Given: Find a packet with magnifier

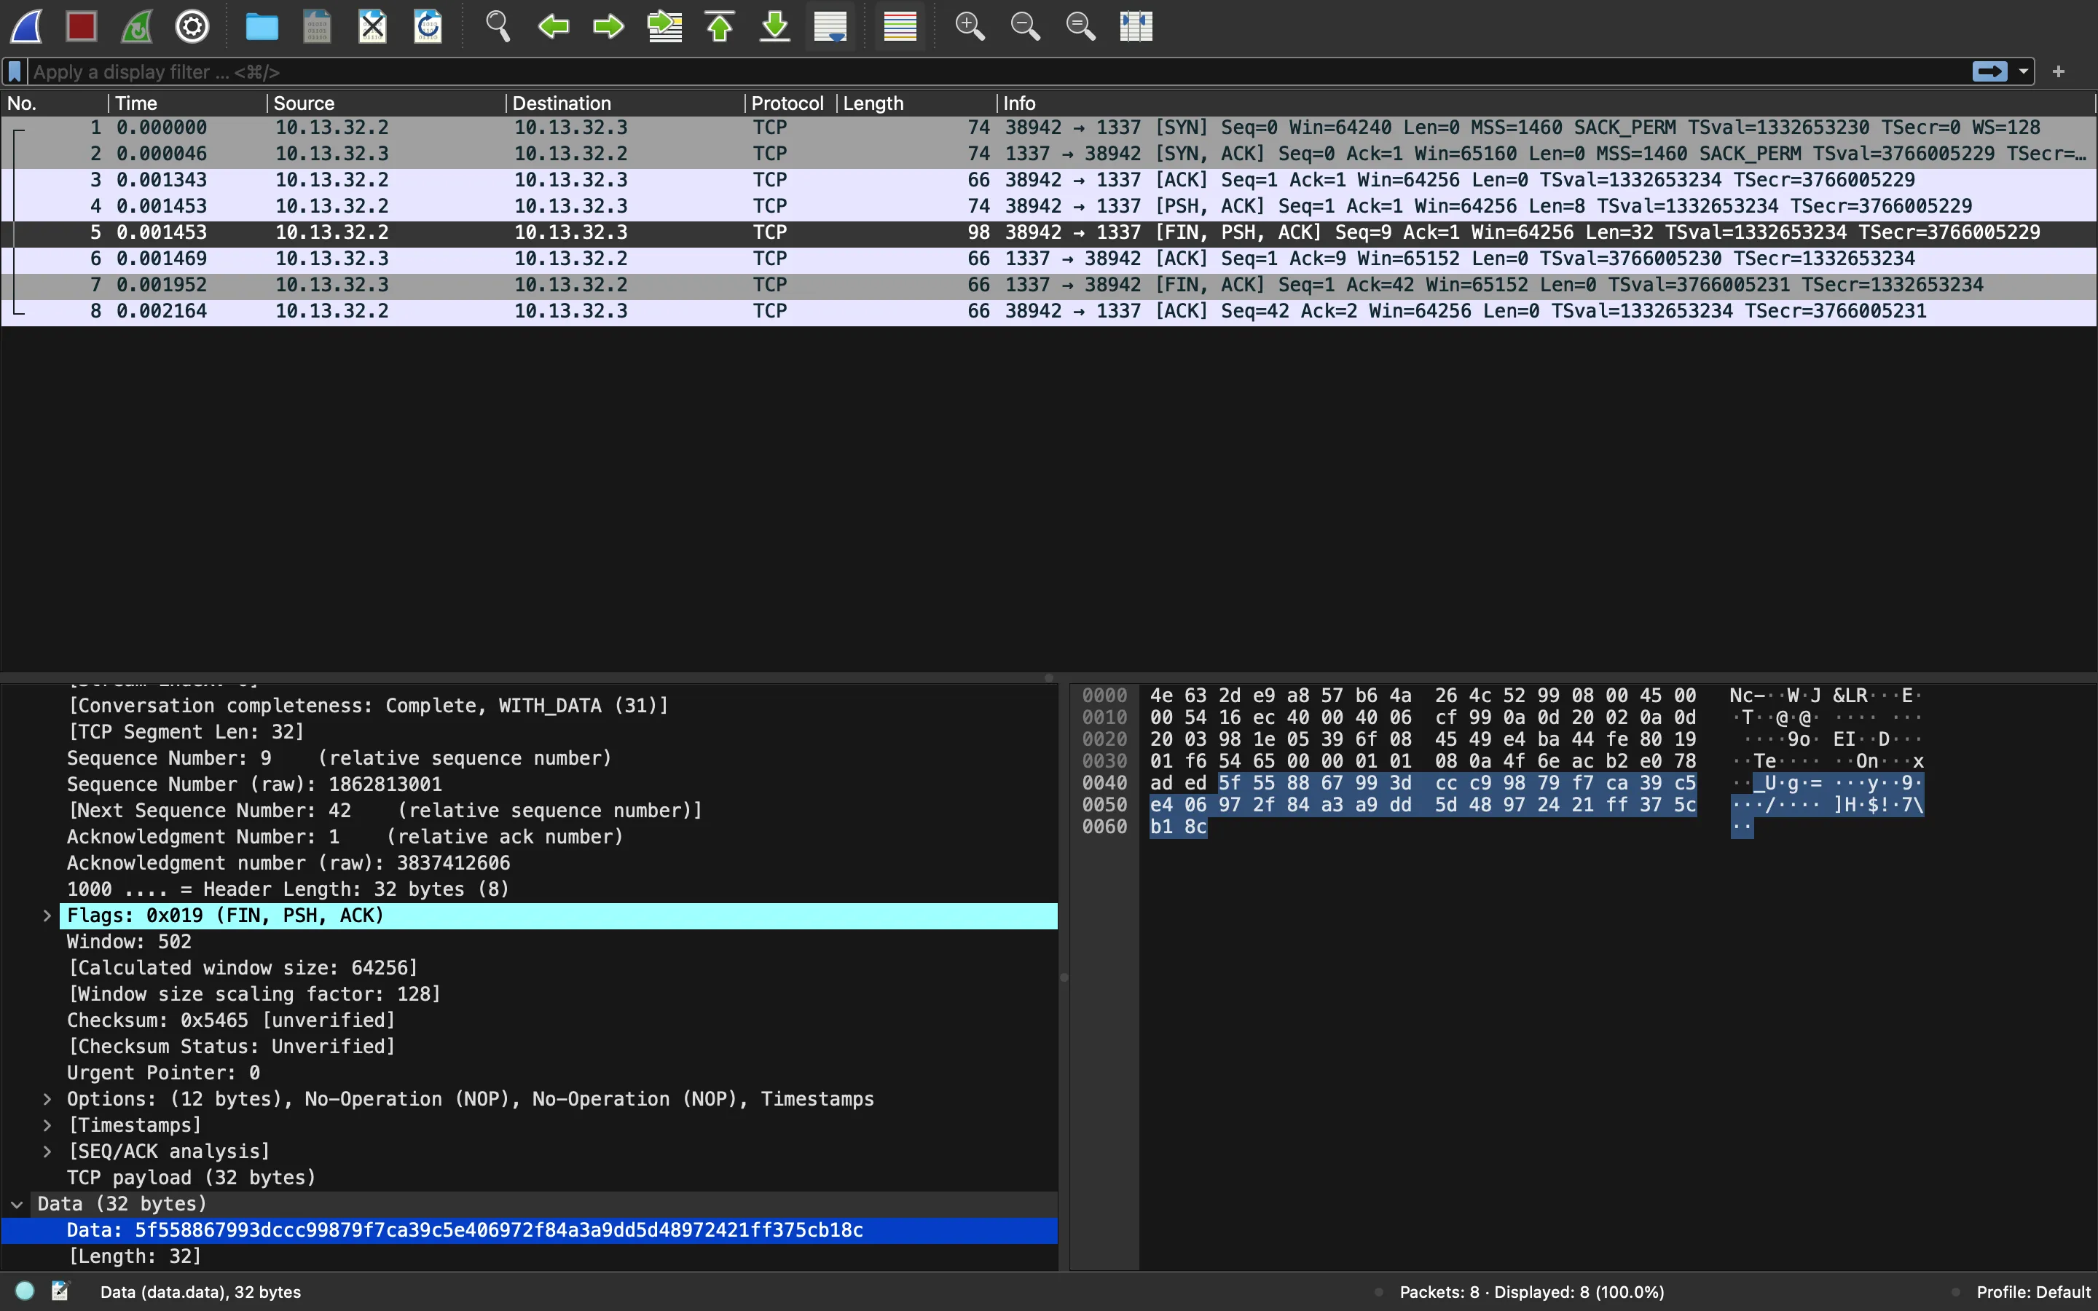Looking at the screenshot, I should (498, 27).
